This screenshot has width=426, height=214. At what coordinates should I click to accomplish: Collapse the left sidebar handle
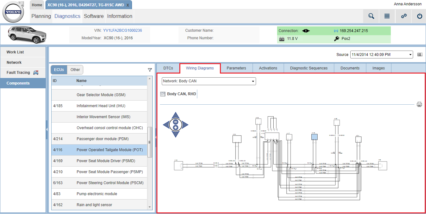point(47,129)
